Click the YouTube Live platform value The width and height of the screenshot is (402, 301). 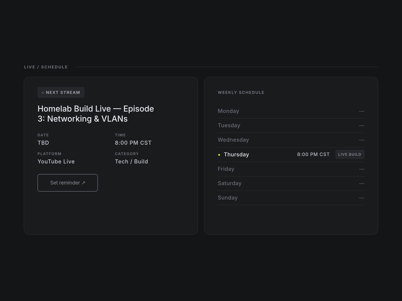click(56, 162)
